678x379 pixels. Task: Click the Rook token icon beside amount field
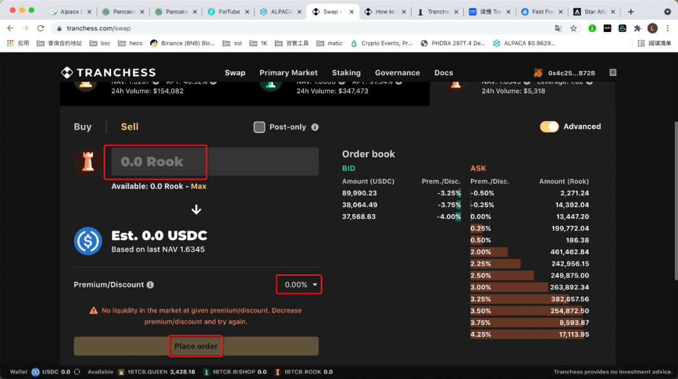pos(88,161)
